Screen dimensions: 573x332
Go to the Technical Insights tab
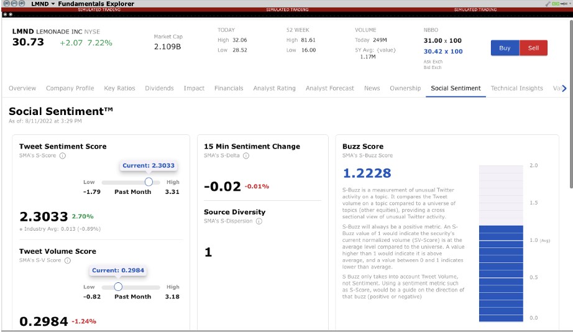[x=516, y=88]
